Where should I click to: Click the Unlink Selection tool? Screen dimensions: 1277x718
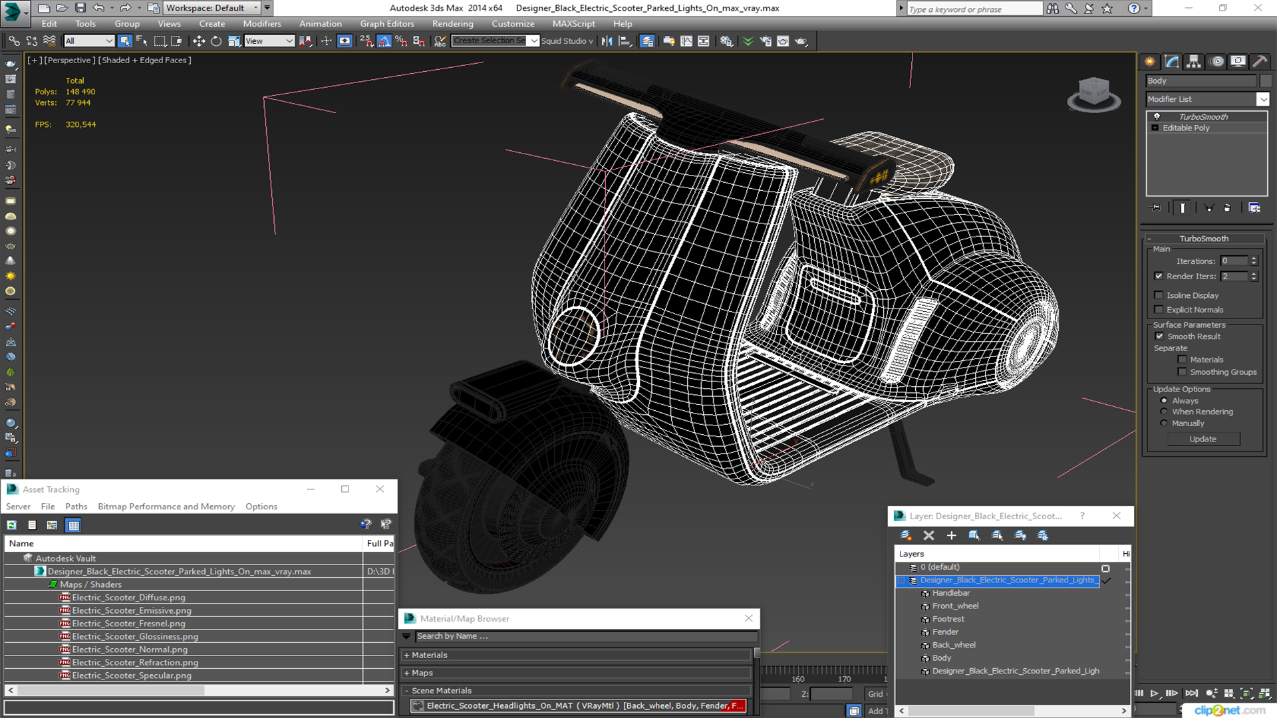pyautogui.click(x=31, y=41)
